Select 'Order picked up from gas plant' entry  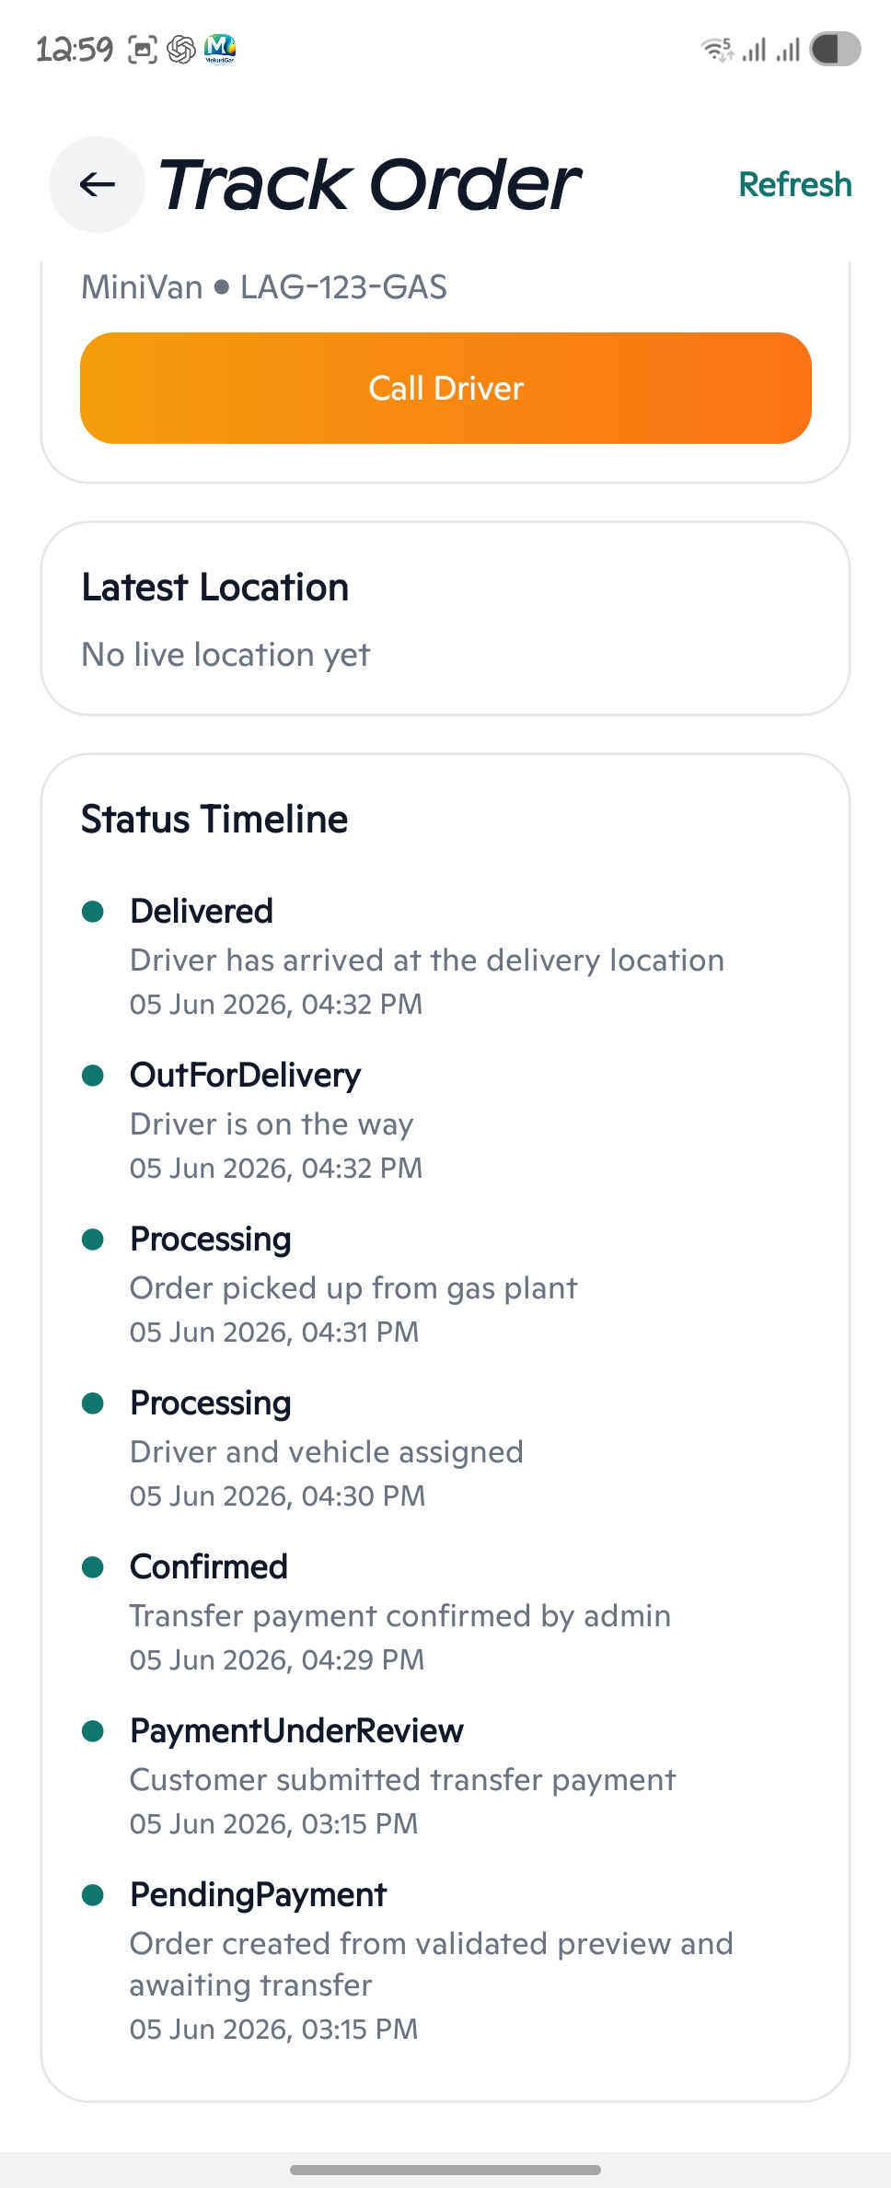[354, 1288]
